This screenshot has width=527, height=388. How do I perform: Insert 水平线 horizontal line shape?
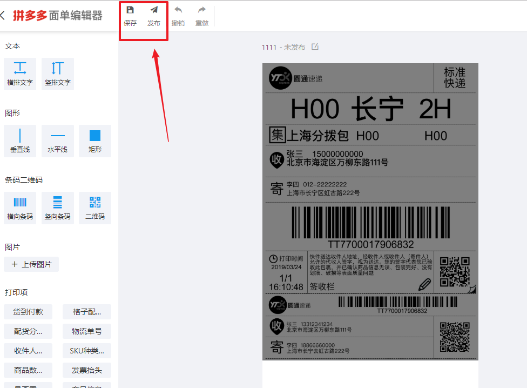click(58, 141)
